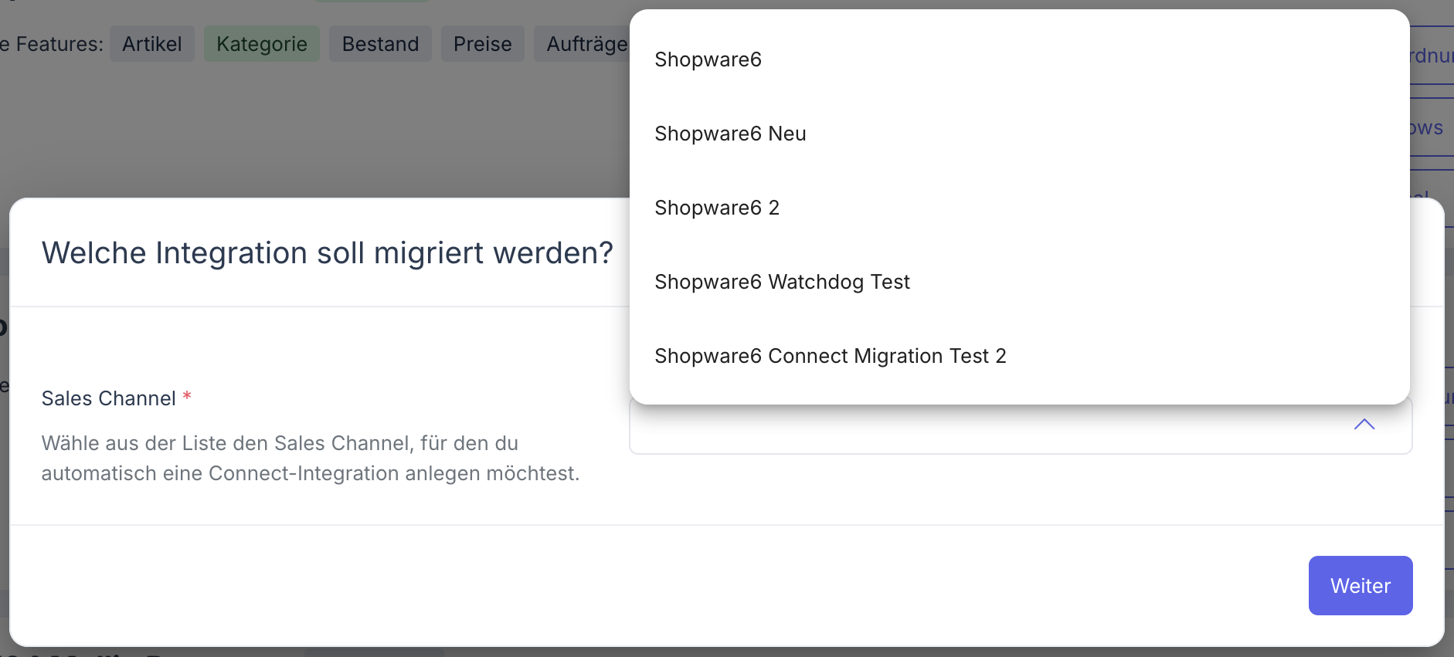Pick the Shopware6 2 entry
The height and width of the screenshot is (657, 1454).
pos(716,208)
